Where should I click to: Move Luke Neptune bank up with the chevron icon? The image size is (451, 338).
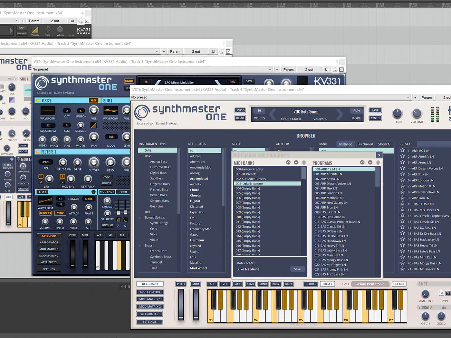coord(288,163)
